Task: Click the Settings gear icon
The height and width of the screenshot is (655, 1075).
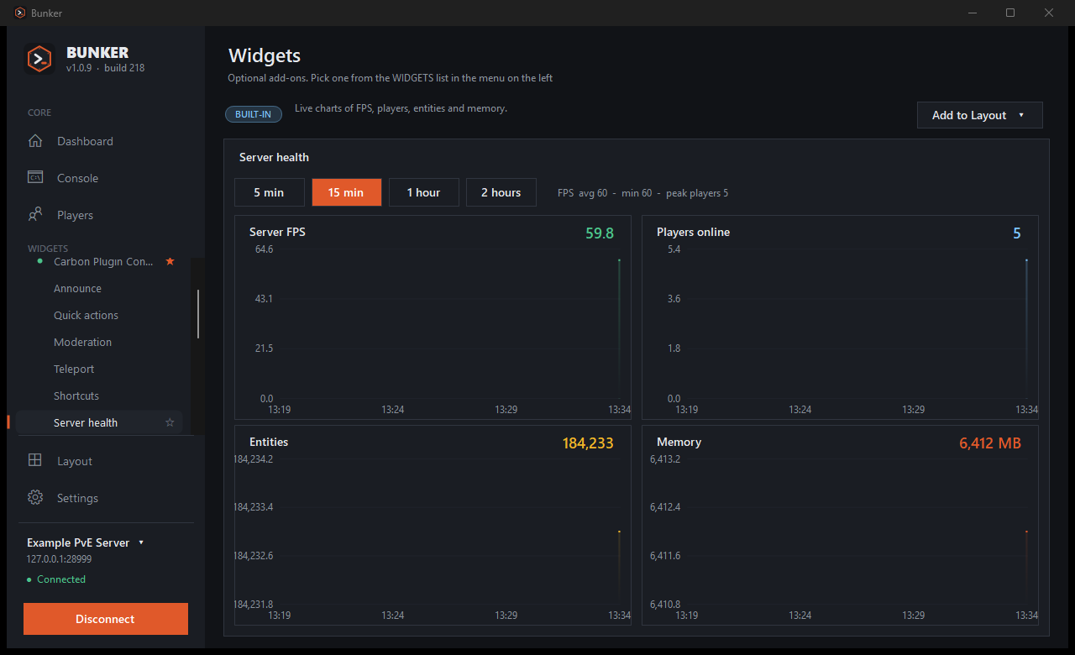Action: [35, 498]
